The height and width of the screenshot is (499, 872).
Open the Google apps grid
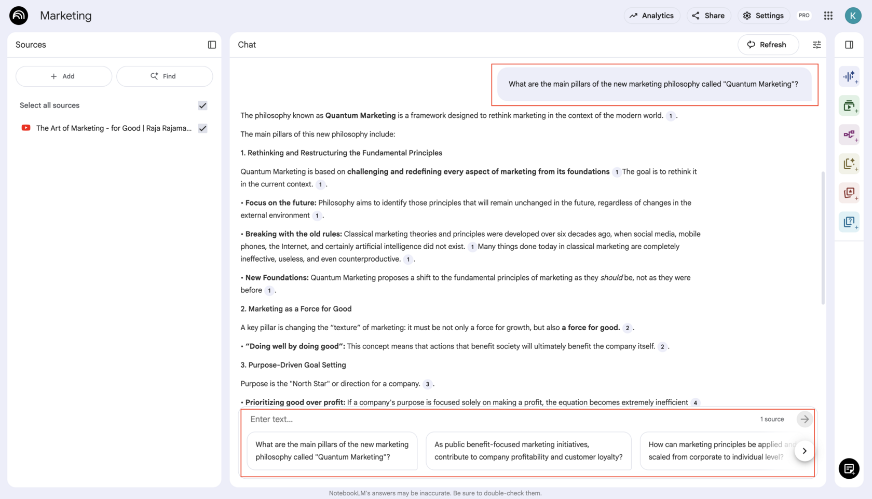click(x=828, y=16)
